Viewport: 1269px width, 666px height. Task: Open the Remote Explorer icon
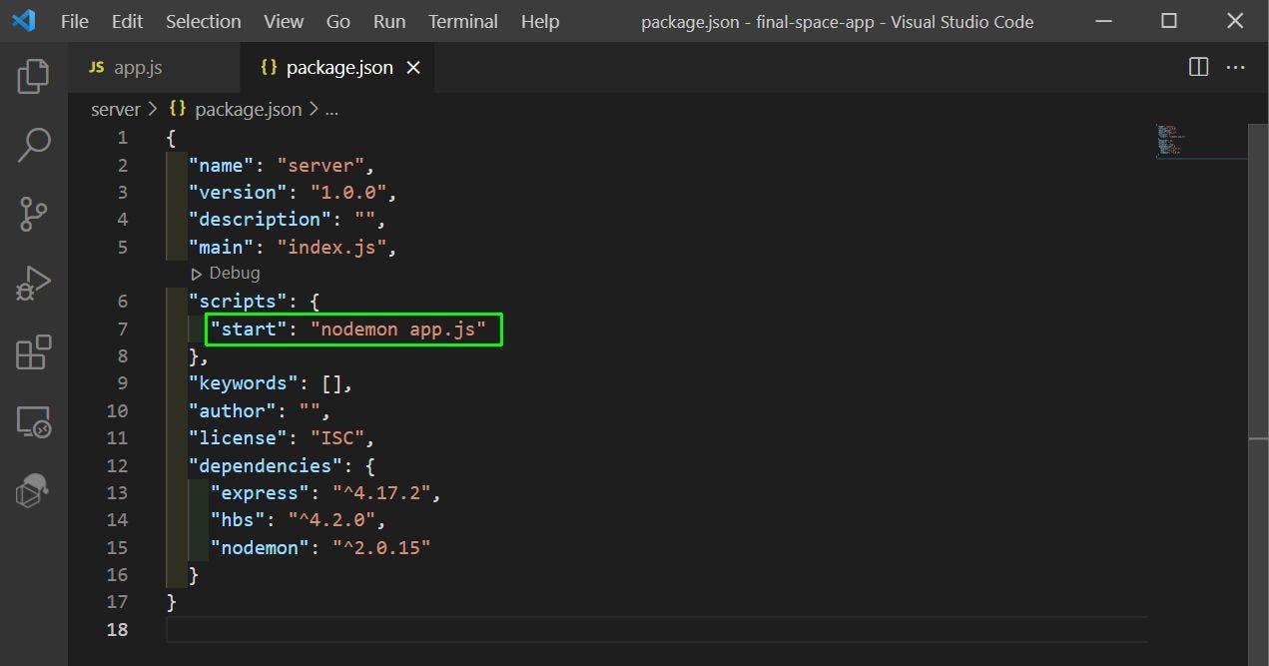point(33,421)
